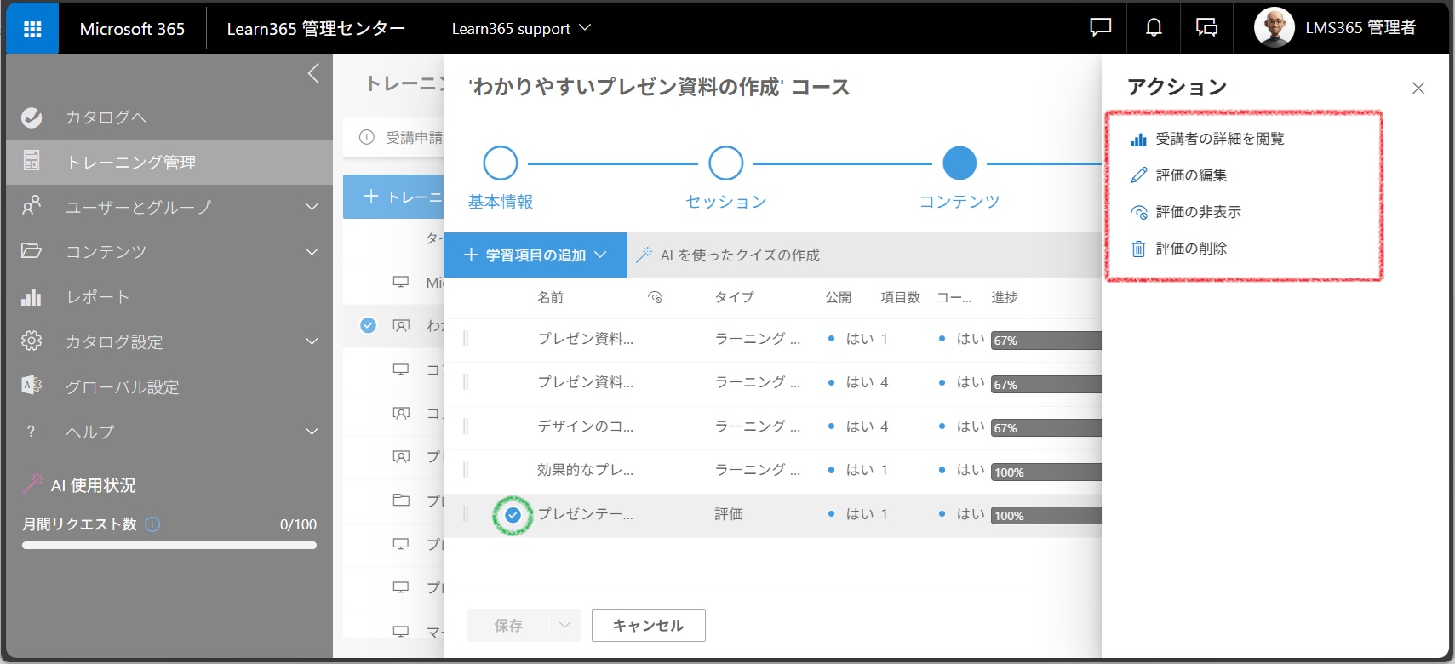The height and width of the screenshot is (664, 1455).
Task: Open the conversation bubbles icon in header
Action: [x=1206, y=28]
